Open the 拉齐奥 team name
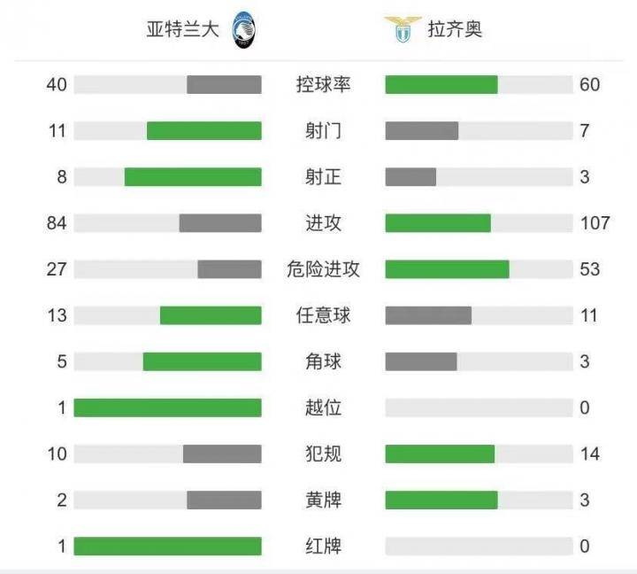Image resolution: width=637 pixels, height=574 pixels. click(x=455, y=29)
